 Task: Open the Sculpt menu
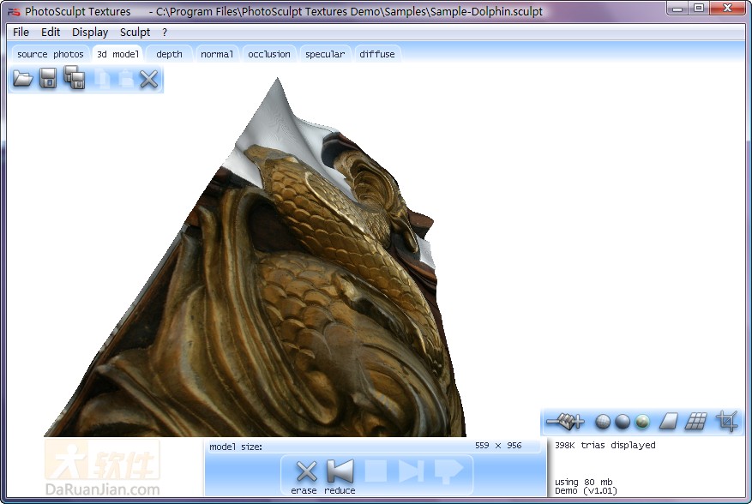click(135, 32)
